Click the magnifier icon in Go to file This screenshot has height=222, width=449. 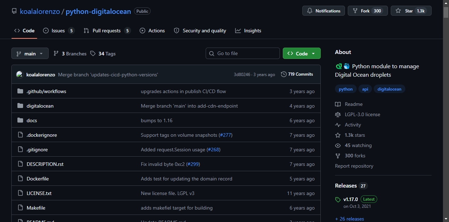coord(212,54)
